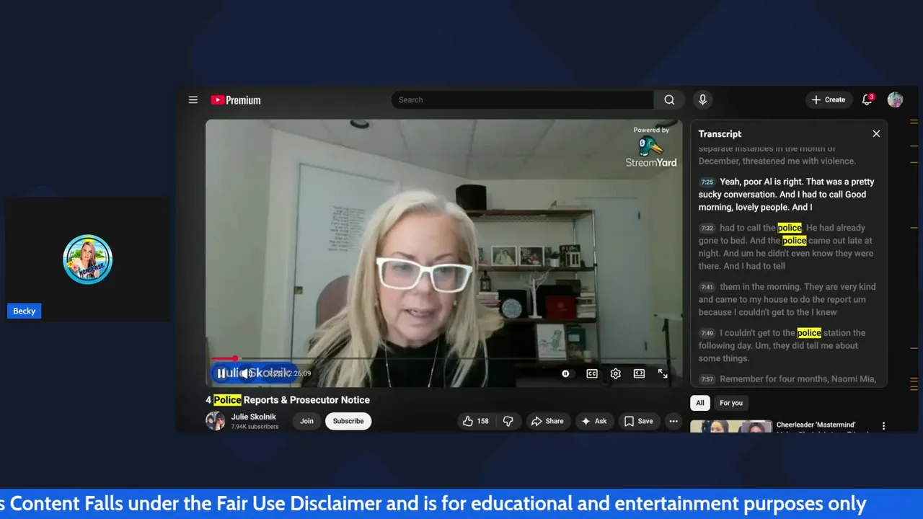Focus the YouTube search field
The height and width of the screenshot is (519, 923).
click(x=523, y=100)
